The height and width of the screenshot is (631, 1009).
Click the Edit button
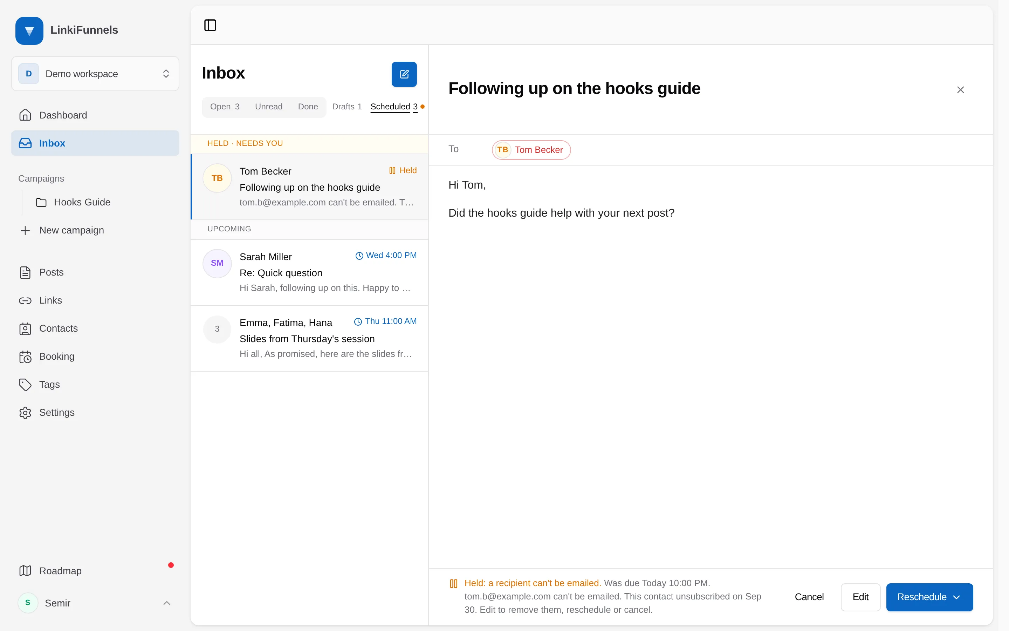860,597
